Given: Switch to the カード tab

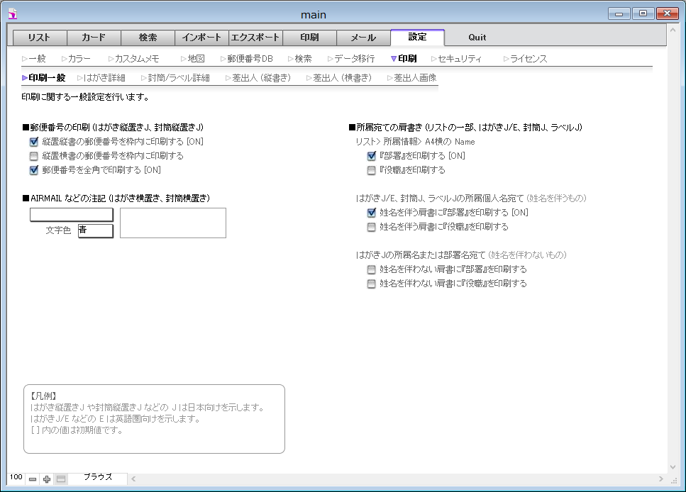Looking at the screenshot, I should click(x=94, y=38).
